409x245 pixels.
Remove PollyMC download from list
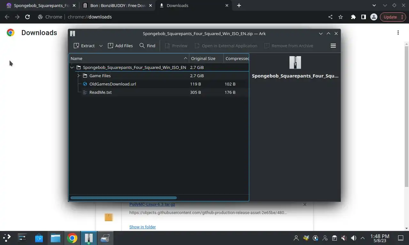305,204
